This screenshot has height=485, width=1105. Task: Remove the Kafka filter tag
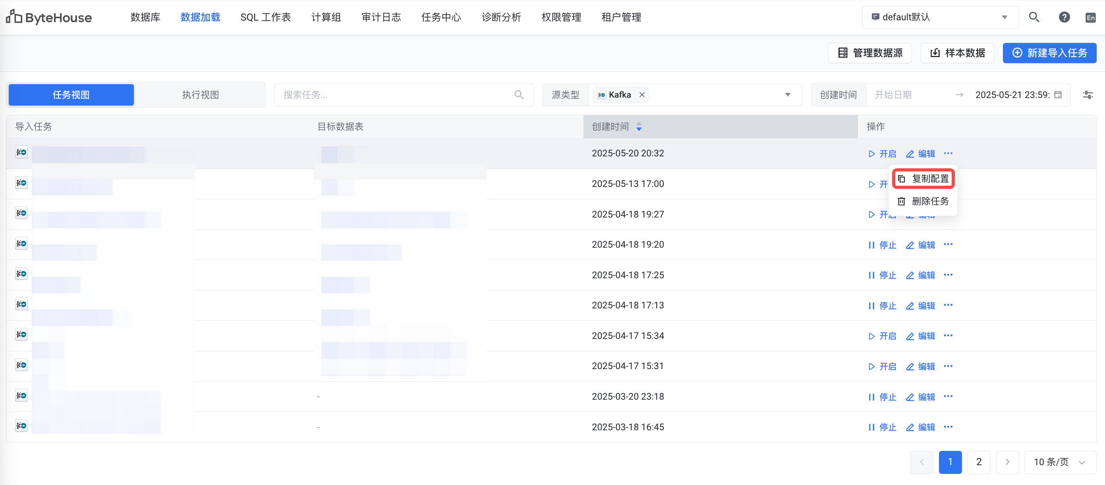click(x=642, y=95)
